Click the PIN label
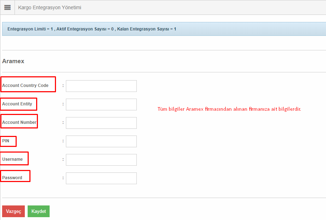Screen dimensions: 326x220 6,141
